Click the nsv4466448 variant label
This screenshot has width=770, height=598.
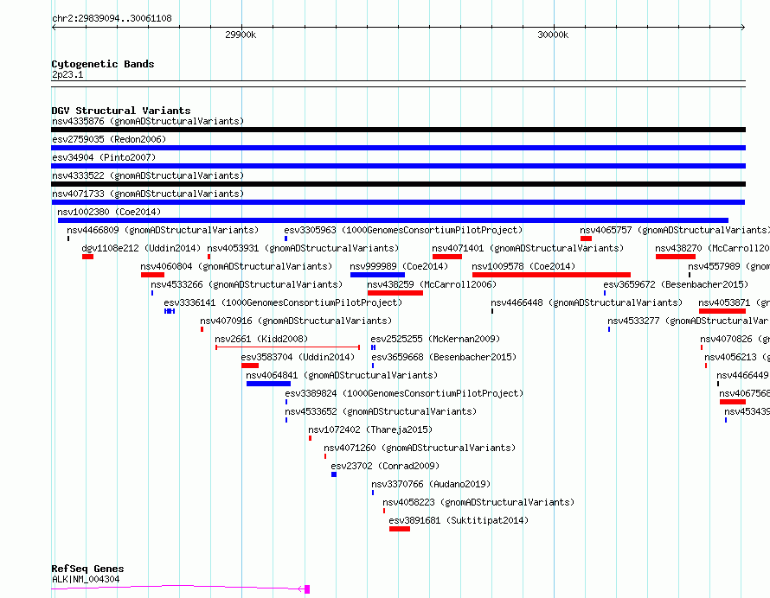(x=587, y=302)
